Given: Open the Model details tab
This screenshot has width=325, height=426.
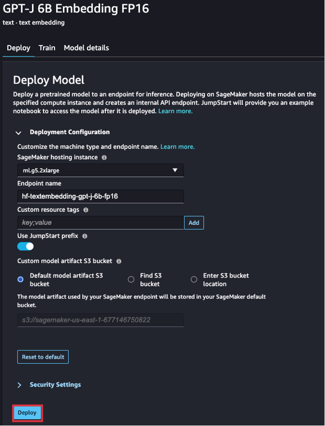Looking at the screenshot, I should [87, 48].
